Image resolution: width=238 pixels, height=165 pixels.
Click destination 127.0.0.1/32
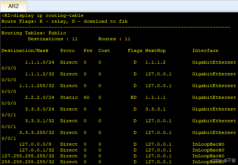tap(37, 150)
